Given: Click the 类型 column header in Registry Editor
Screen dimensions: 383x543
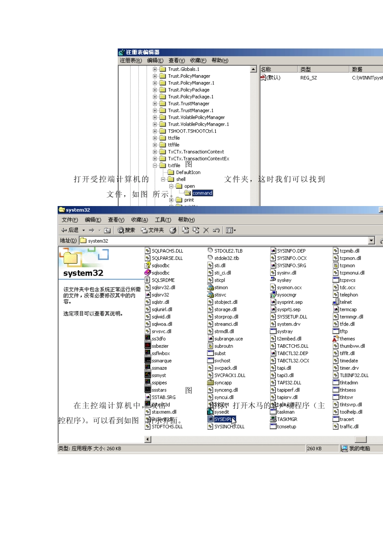Looking at the screenshot, I should [x=324, y=69].
